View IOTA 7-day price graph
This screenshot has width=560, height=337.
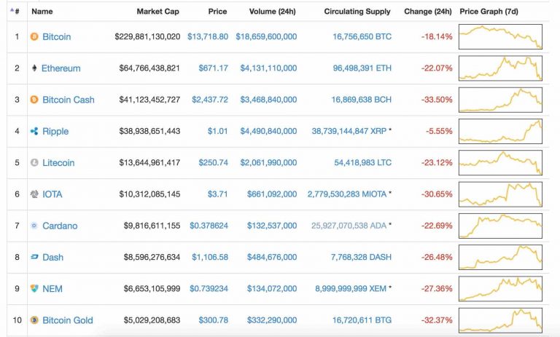pos(500,194)
